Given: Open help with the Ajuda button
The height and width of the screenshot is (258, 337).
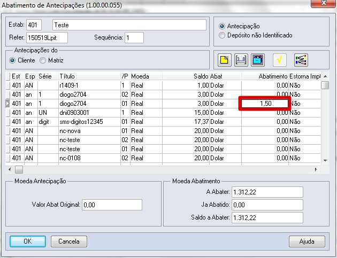Looking at the screenshot, I should 307,241.
